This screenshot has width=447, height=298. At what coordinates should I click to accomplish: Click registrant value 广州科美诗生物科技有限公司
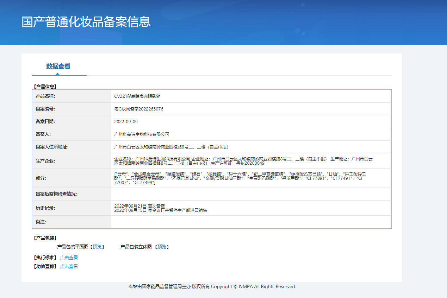(142, 134)
